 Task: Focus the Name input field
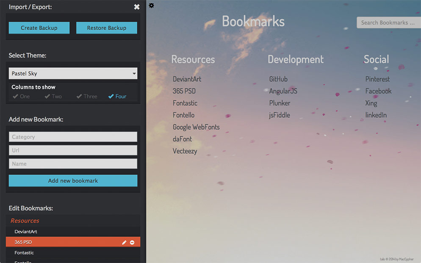pos(73,164)
